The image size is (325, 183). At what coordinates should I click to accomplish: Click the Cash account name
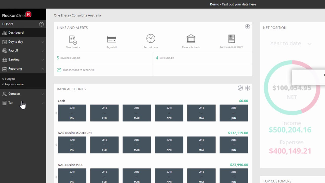tap(61, 101)
